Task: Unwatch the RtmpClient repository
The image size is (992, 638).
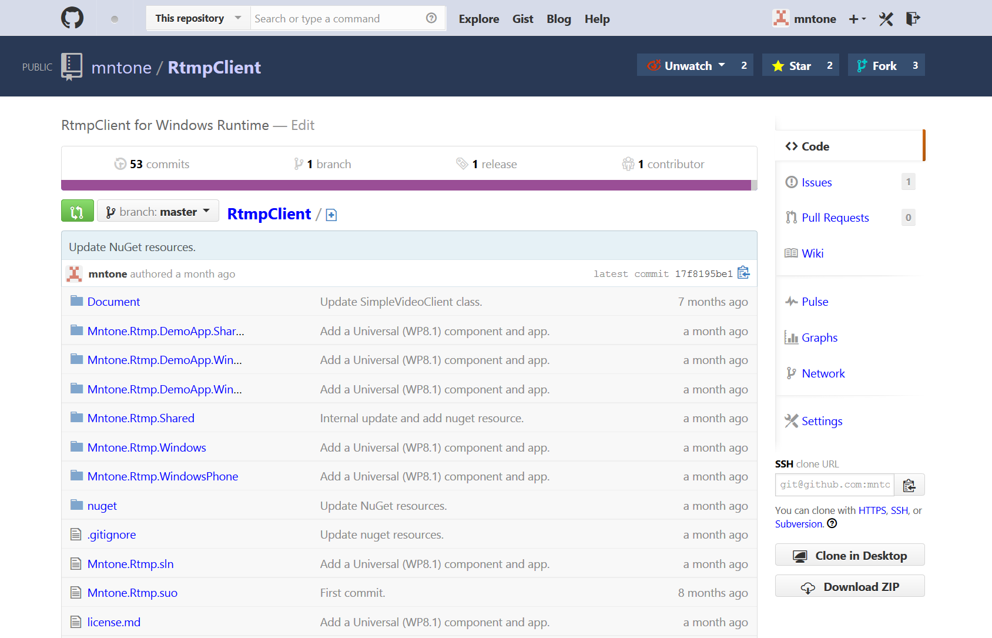Action: click(686, 65)
